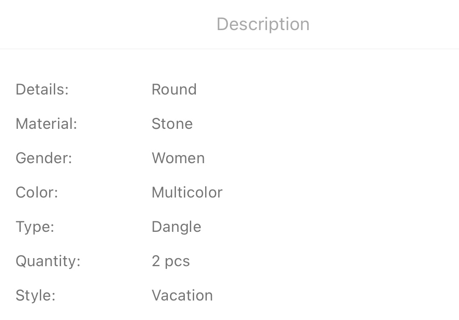Tap the Description heading text
Image resolution: width=459 pixels, height=320 pixels.
(x=263, y=24)
